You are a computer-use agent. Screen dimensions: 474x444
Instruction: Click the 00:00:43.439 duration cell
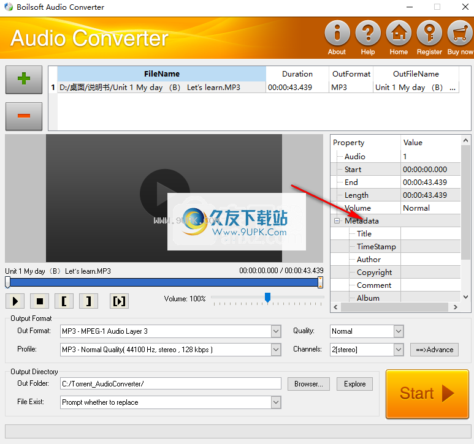[x=297, y=88]
